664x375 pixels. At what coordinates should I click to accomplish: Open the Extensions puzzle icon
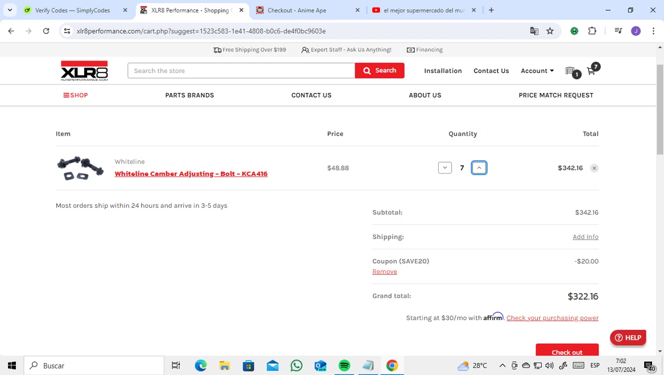click(592, 31)
